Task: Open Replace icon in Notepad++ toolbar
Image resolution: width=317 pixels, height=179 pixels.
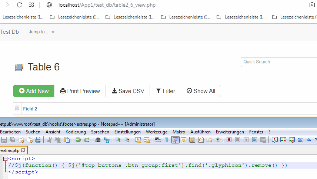Action: (107, 140)
